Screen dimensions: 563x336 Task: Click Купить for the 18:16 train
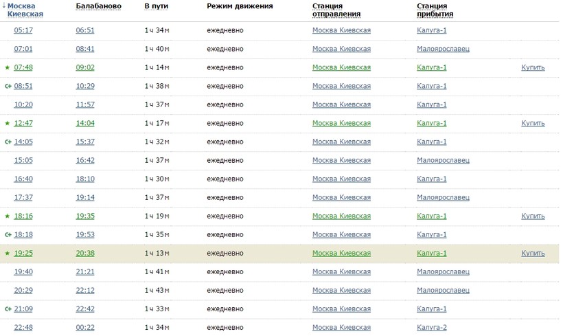click(533, 216)
